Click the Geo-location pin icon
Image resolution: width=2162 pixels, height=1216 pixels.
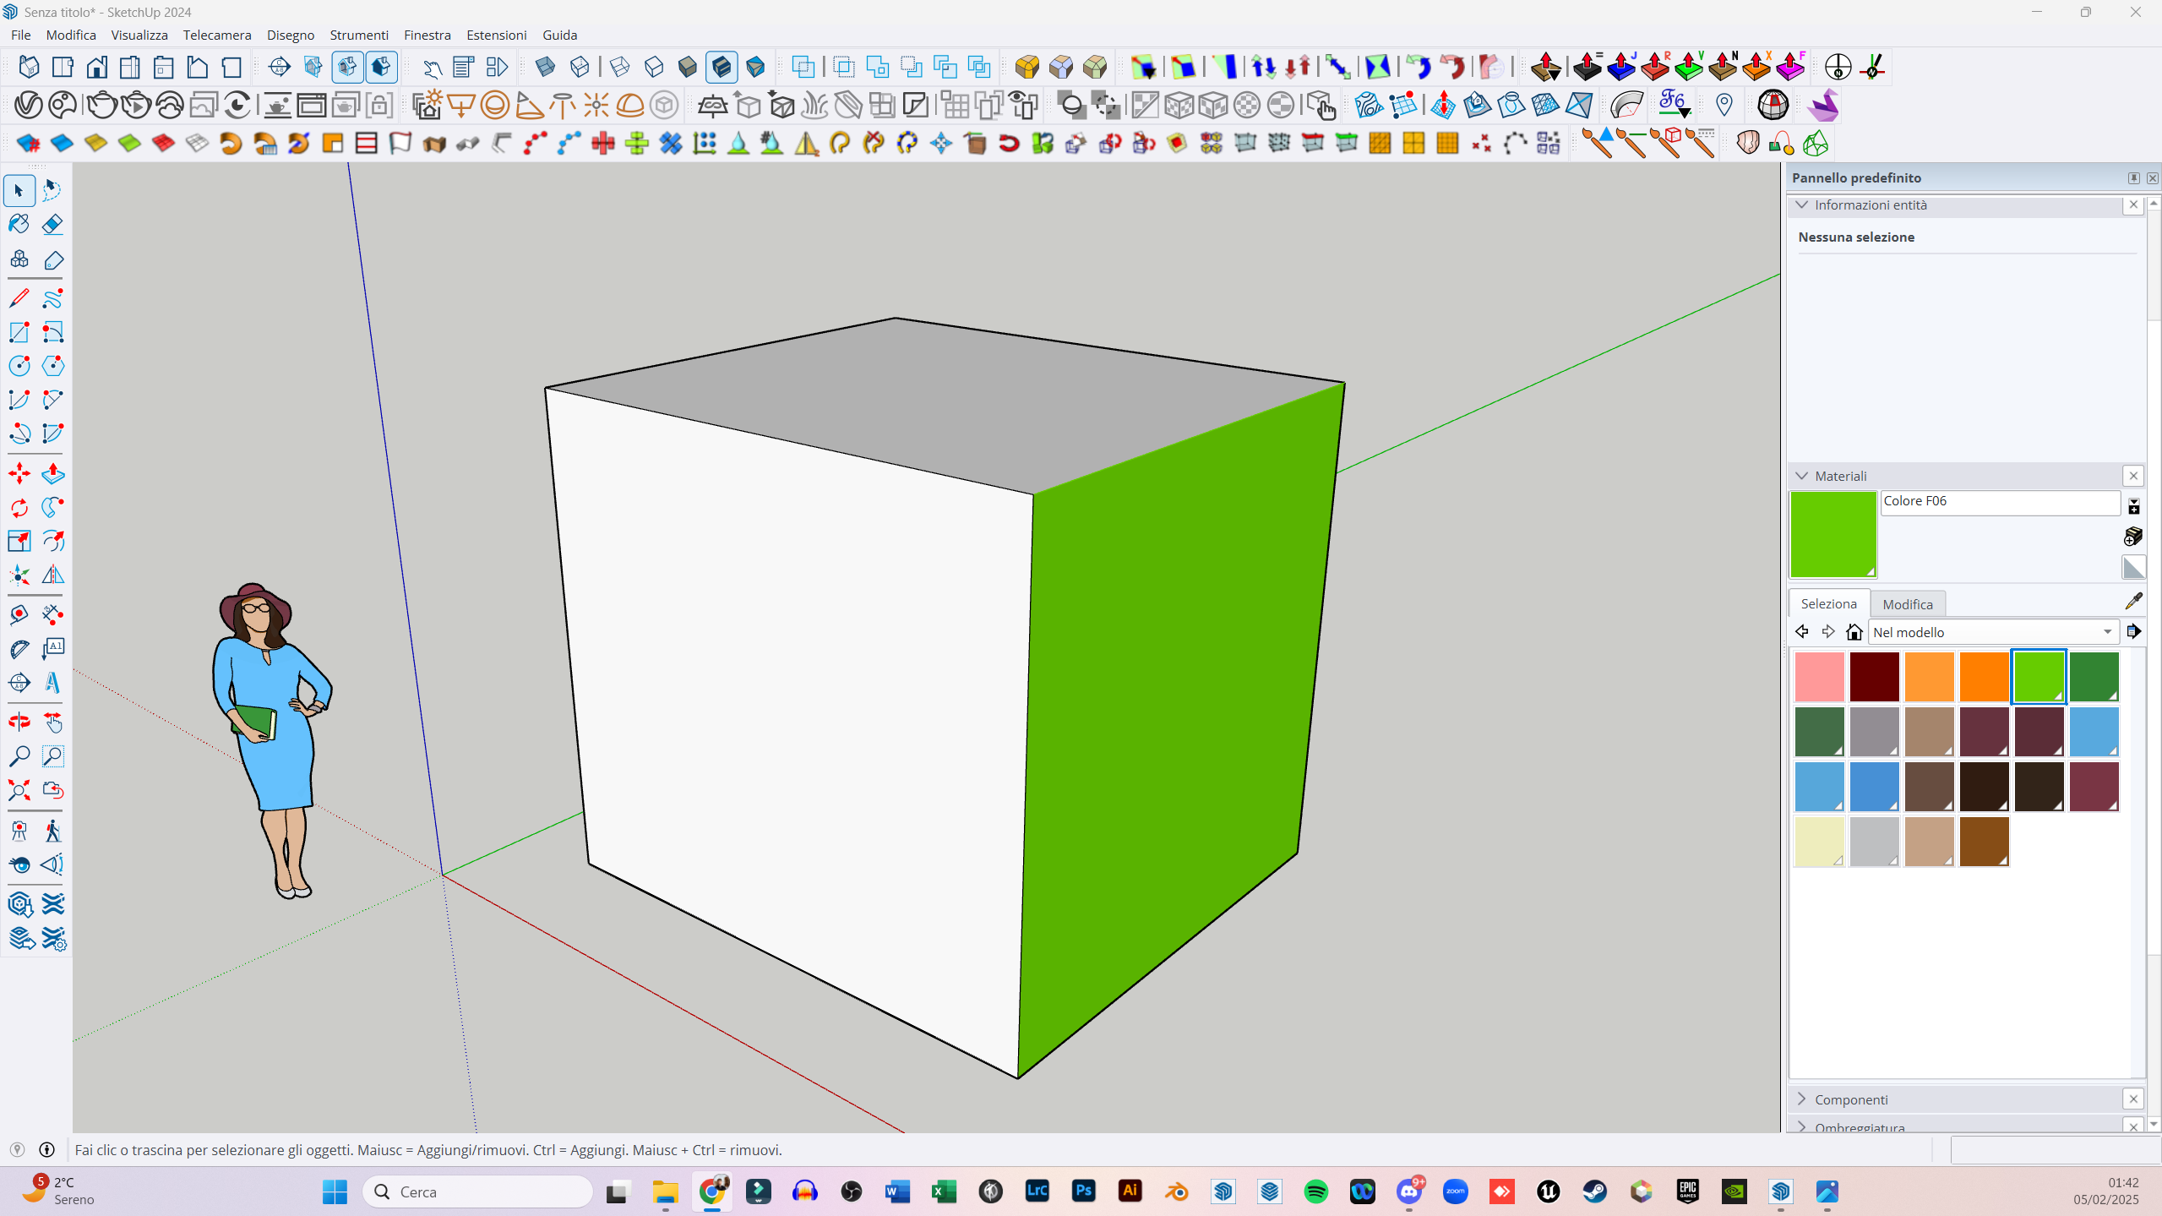point(1724,106)
